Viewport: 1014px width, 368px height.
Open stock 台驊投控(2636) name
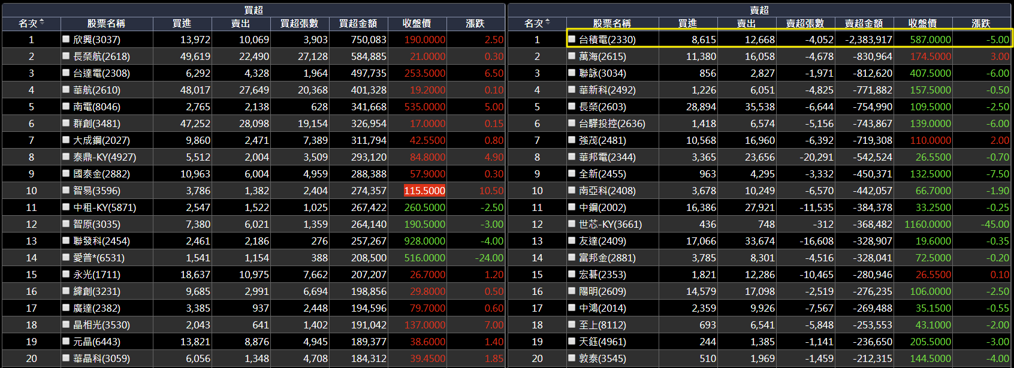pyautogui.click(x=612, y=123)
